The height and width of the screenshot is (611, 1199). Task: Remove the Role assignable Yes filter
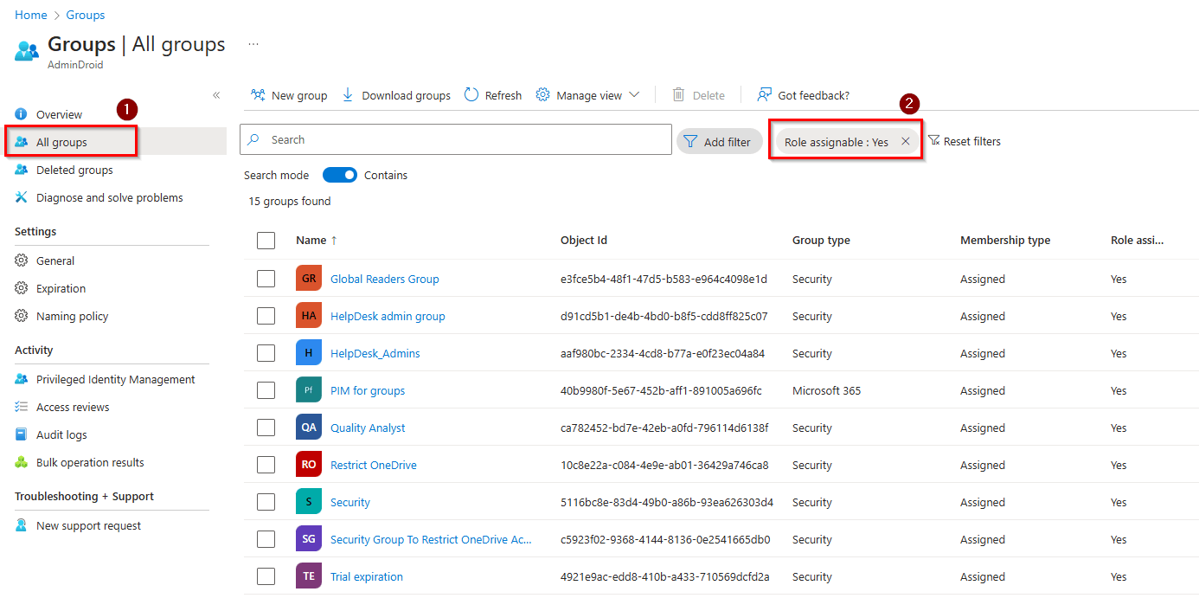click(905, 139)
